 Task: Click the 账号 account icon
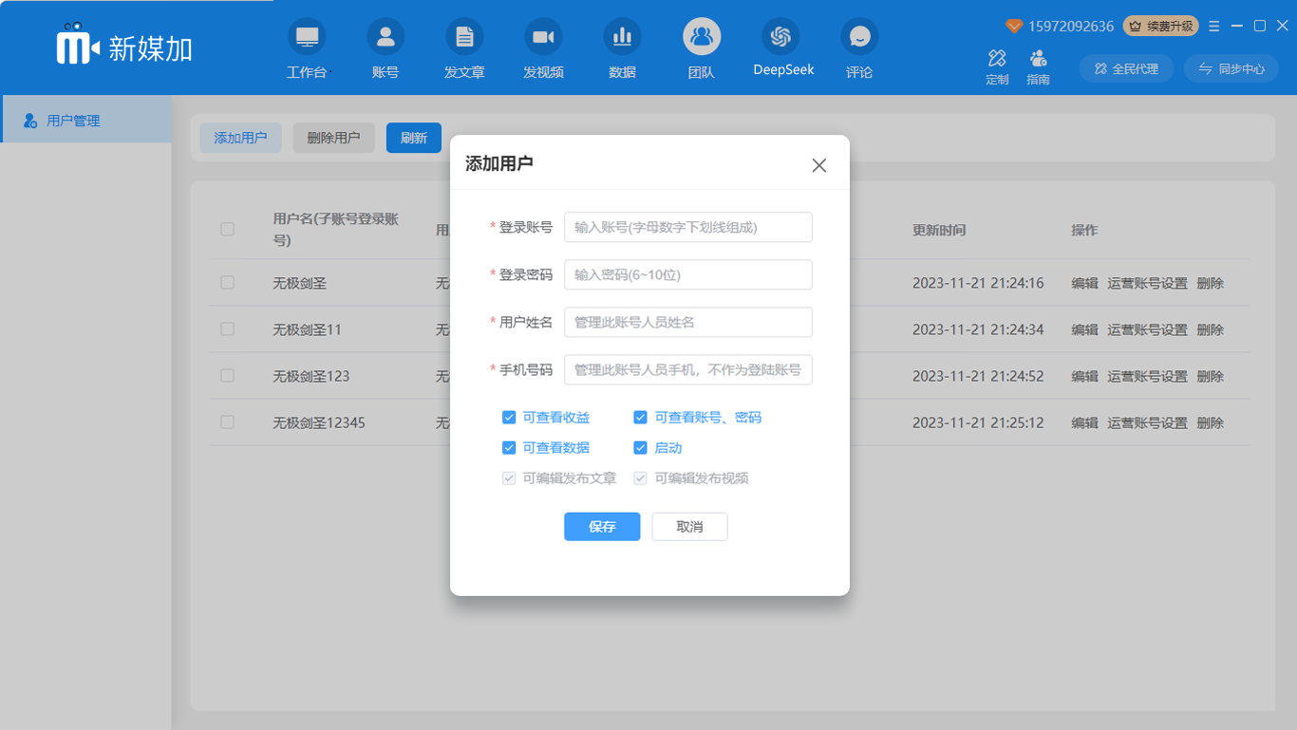385,38
